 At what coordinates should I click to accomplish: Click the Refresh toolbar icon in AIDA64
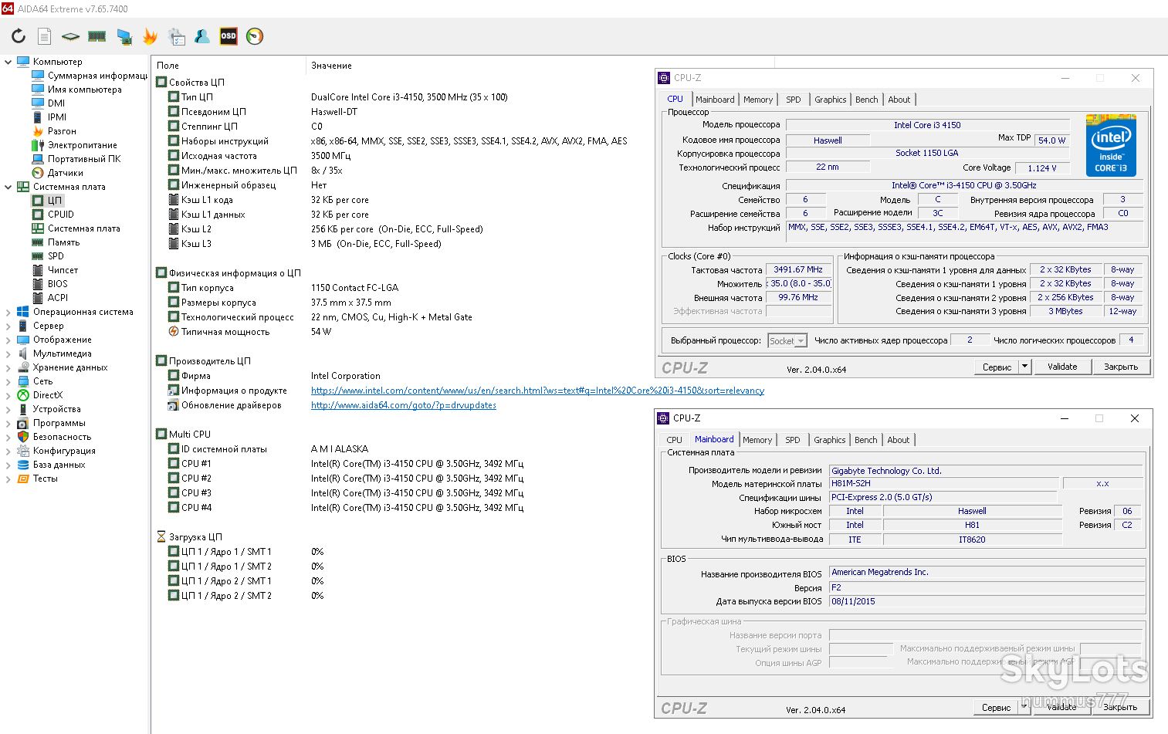(x=19, y=36)
